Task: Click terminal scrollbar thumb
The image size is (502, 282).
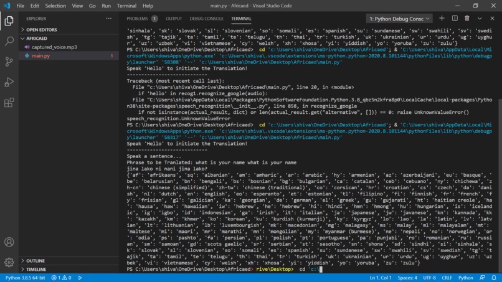Action: (x=500, y=186)
